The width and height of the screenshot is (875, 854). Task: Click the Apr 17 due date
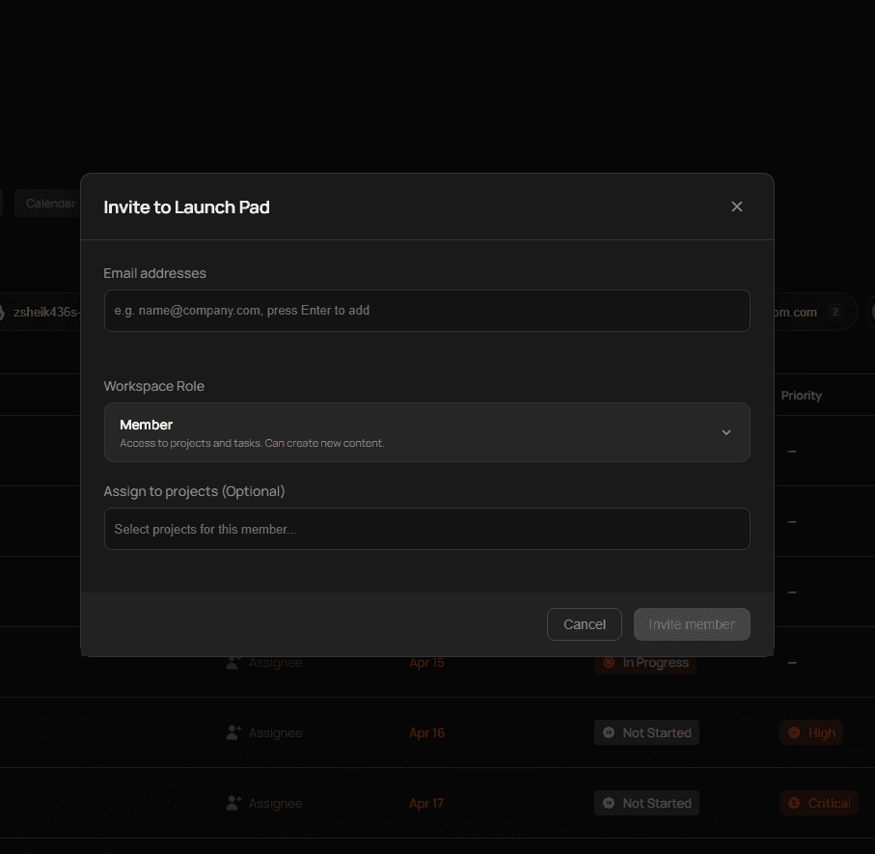[x=426, y=803]
